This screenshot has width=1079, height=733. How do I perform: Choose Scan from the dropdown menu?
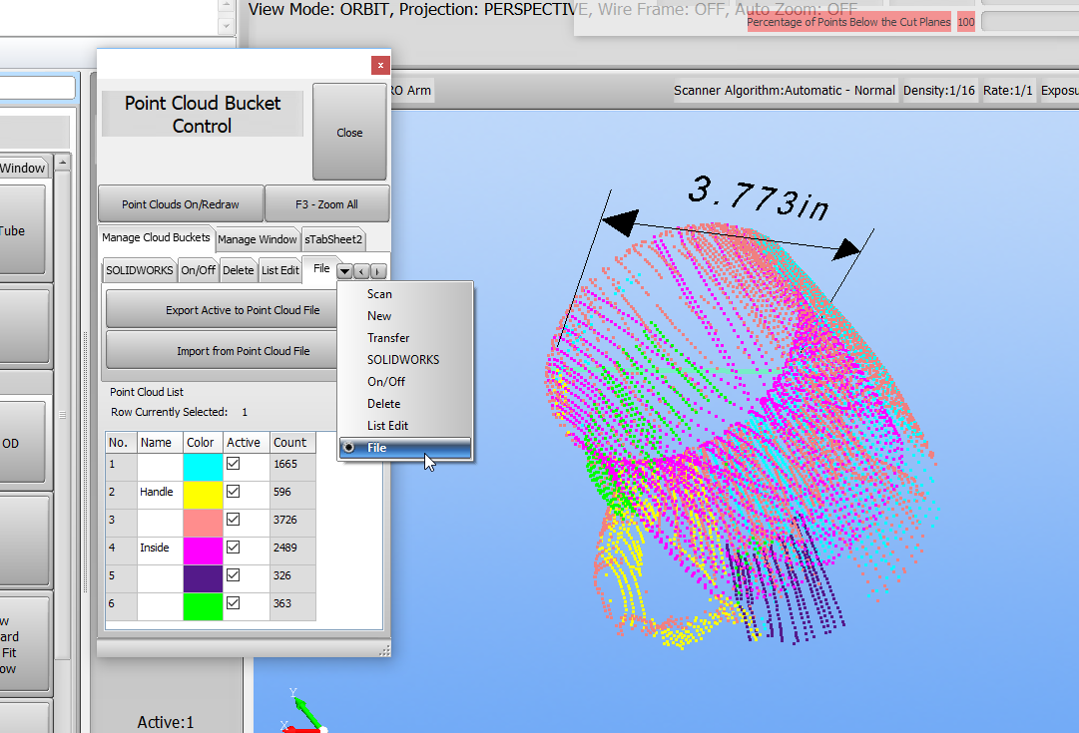pyautogui.click(x=379, y=294)
